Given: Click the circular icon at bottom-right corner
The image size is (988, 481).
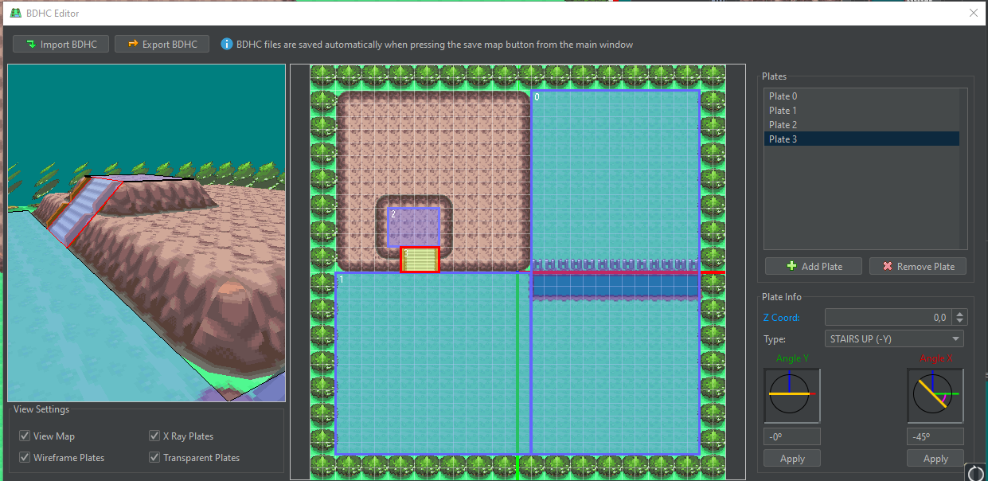Looking at the screenshot, I should click(x=975, y=473).
